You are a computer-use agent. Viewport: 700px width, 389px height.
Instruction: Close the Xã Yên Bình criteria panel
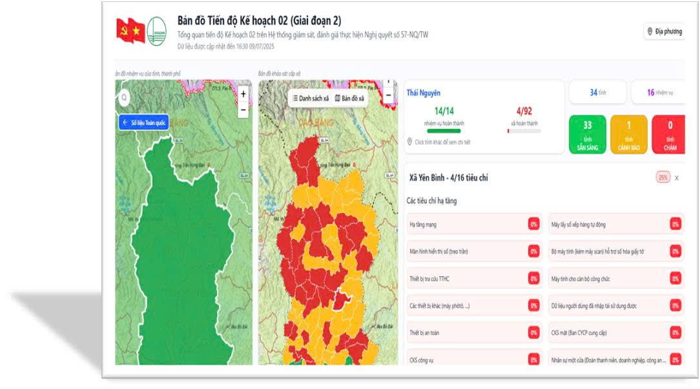pyautogui.click(x=677, y=178)
